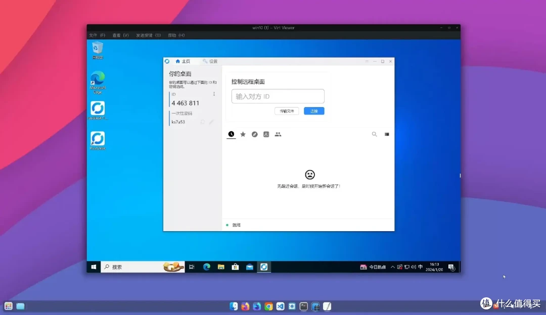
Task: Select the Recycle Bin desktop icon
Action: pyautogui.click(x=98, y=50)
